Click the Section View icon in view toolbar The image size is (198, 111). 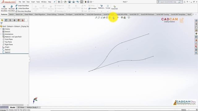coord(104,18)
